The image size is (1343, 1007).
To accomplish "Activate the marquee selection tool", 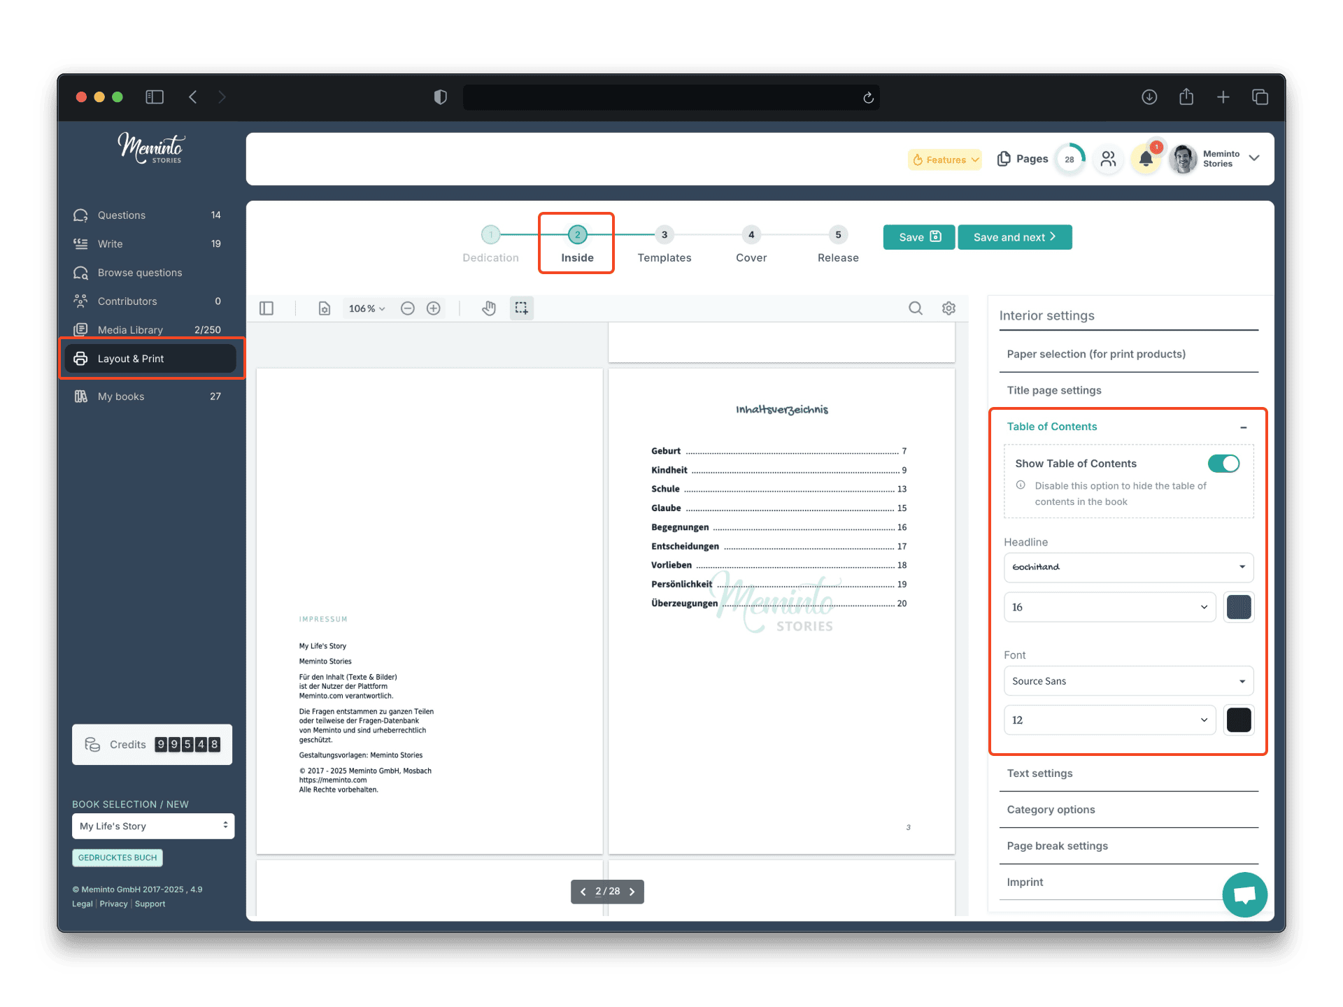I will 521,308.
